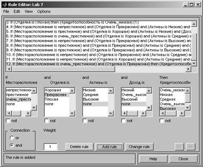Click the Add rule button
The image size is (203, 167).
click(x=109, y=147)
